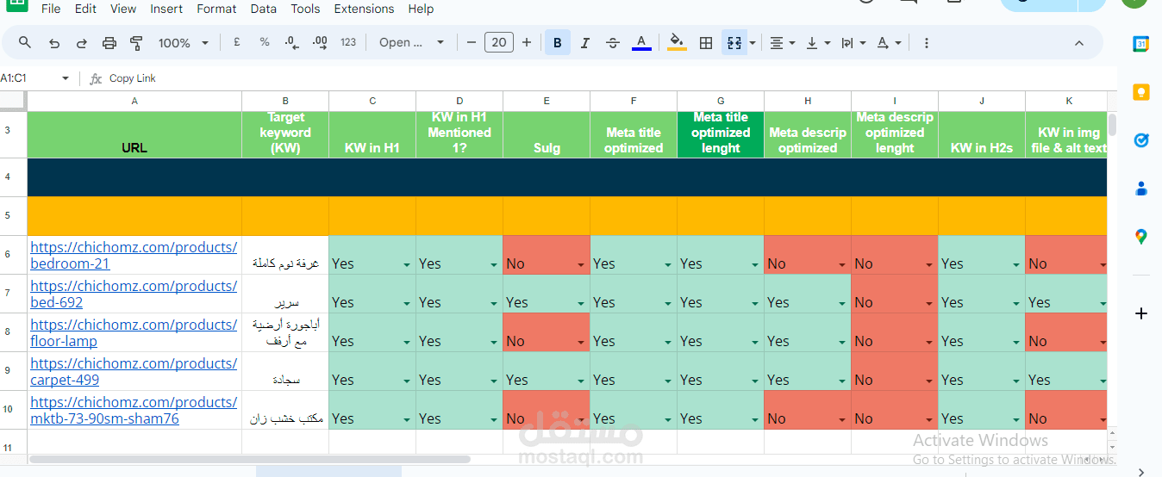This screenshot has height=477, width=1162.
Task: Format as currency pound
Action: [236, 42]
